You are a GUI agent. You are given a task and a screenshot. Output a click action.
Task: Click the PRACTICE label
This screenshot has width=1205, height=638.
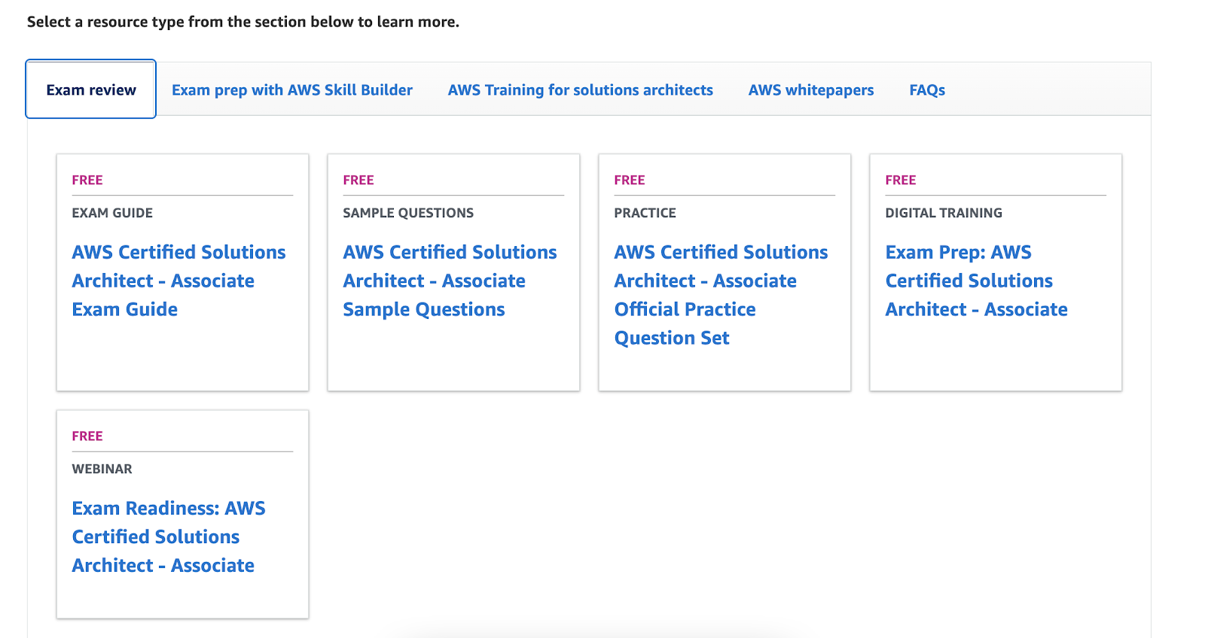645,213
